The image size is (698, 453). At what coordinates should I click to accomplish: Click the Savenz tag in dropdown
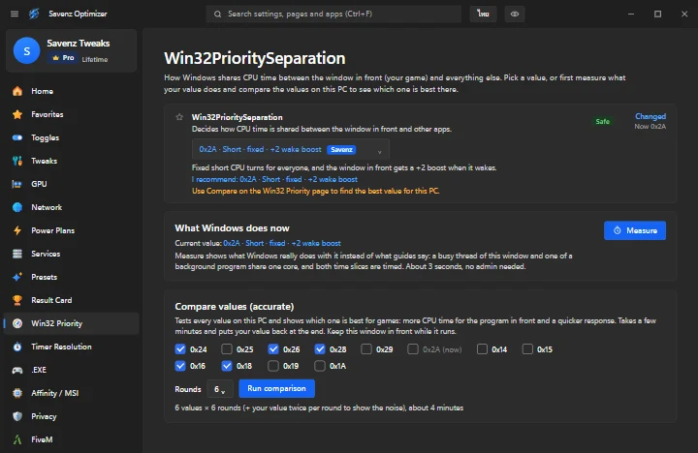coord(341,150)
